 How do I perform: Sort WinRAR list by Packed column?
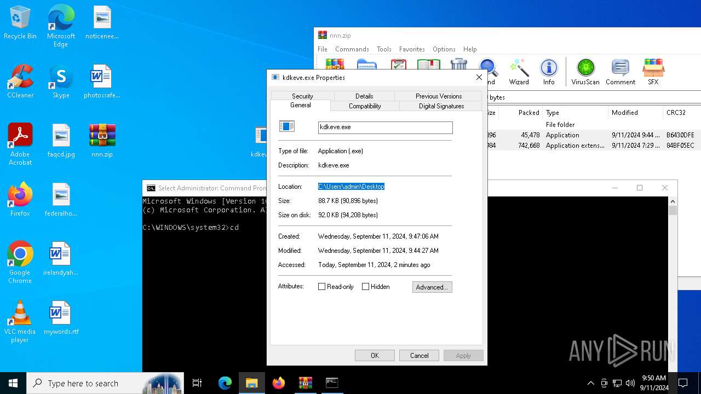(520, 113)
